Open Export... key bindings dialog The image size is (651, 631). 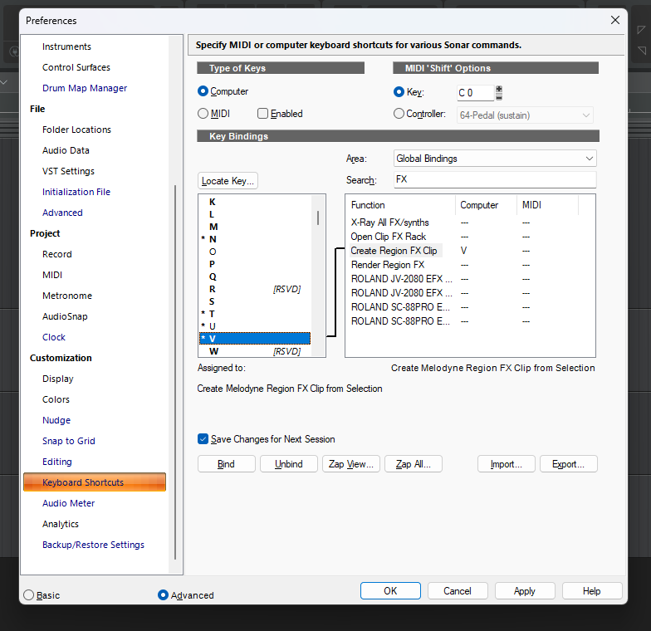tap(568, 463)
